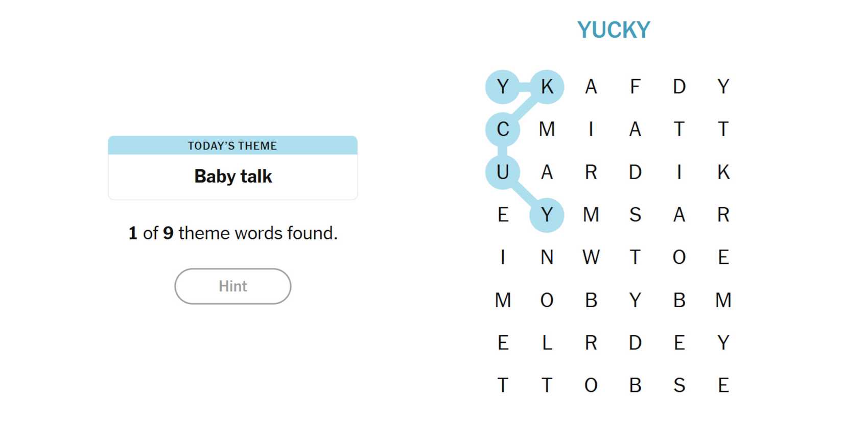Tap the O between T and E
This screenshot has height=421, width=843.
click(679, 257)
